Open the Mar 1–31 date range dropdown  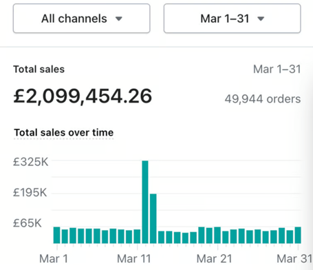coord(232,19)
